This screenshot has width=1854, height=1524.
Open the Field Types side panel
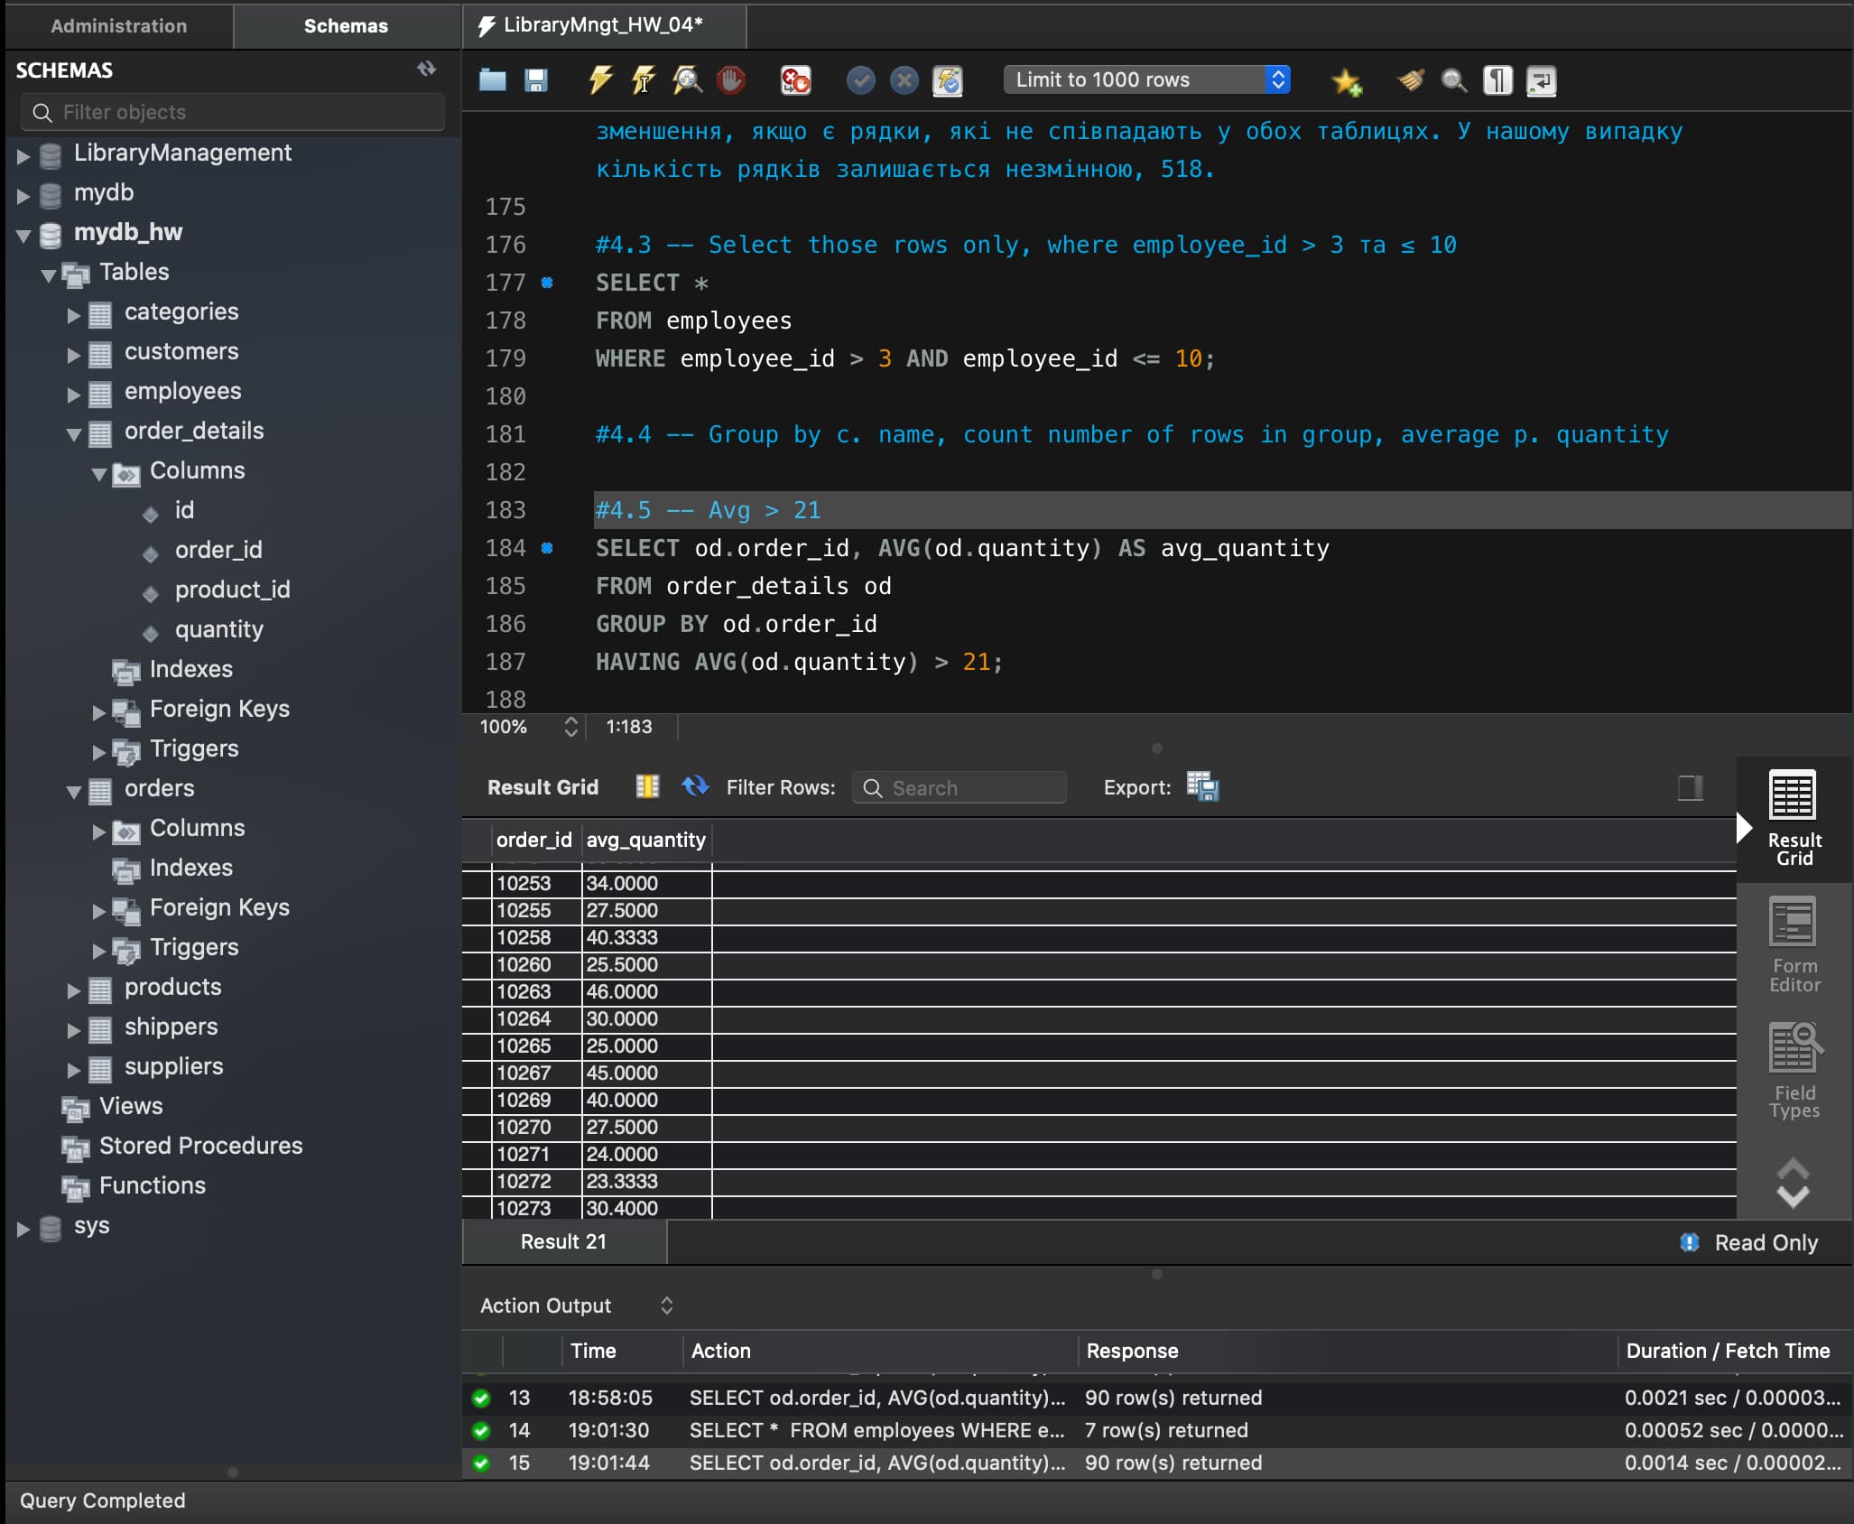1794,1071
